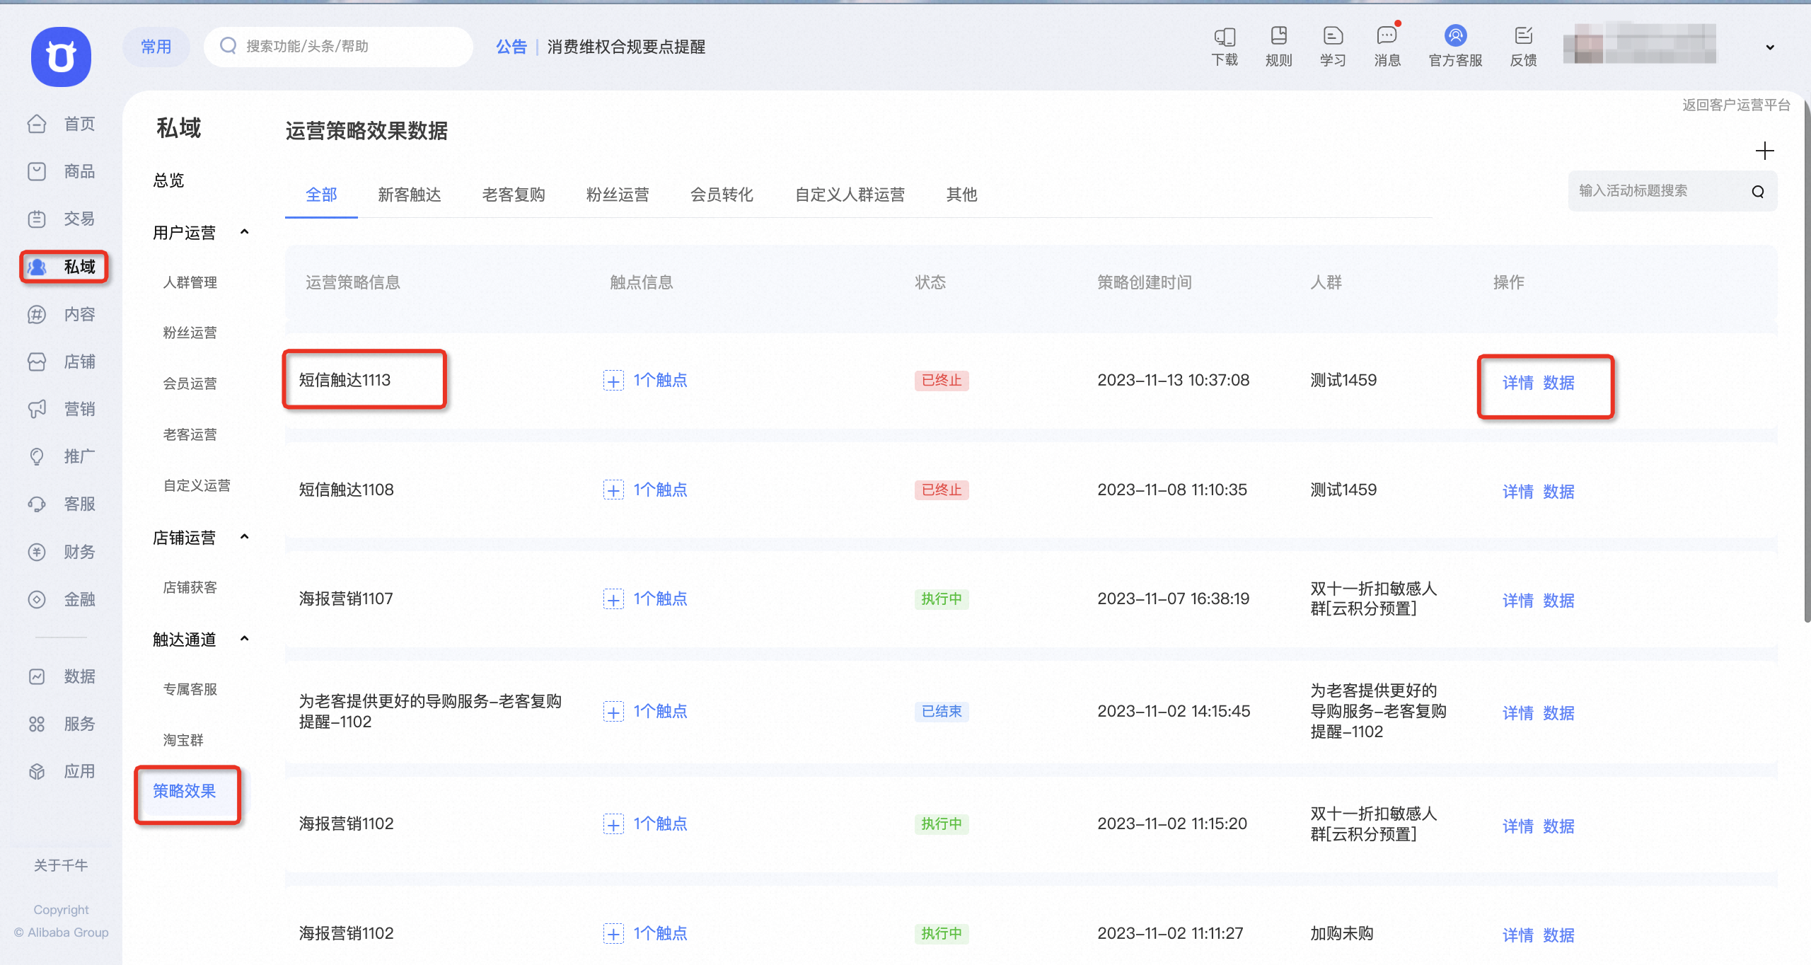The height and width of the screenshot is (965, 1811).
Task: Click the 常用 button
Action: point(156,47)
